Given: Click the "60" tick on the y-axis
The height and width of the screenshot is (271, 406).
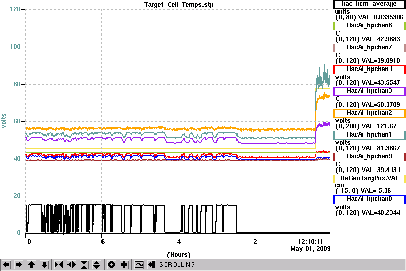Looking at the screenshot, I should coord(17,121).
